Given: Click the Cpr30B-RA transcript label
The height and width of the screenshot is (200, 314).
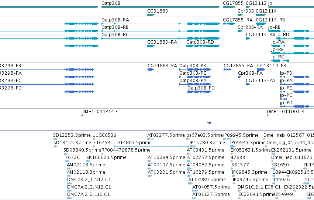Looking at the screenshot, I should pyautogui.click(x=250, y=27).
